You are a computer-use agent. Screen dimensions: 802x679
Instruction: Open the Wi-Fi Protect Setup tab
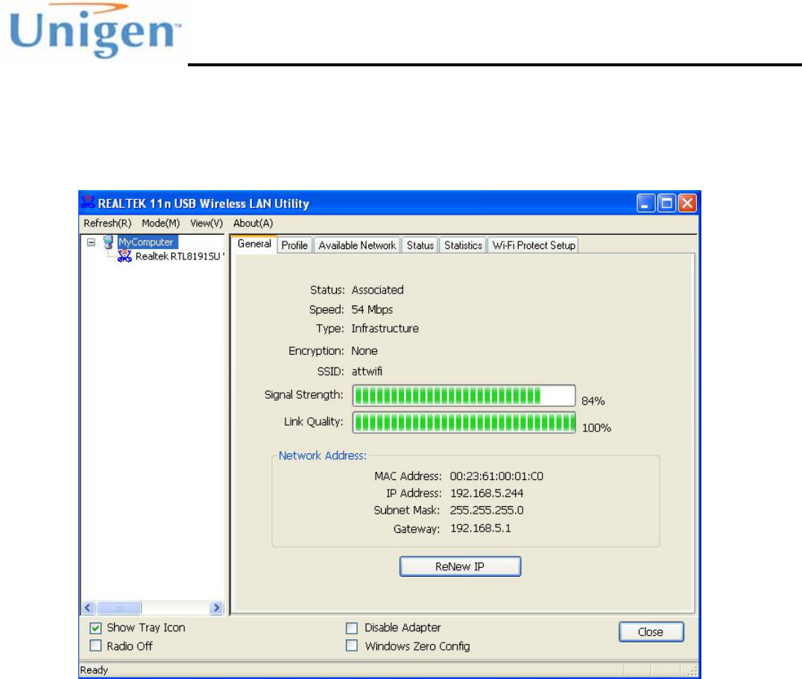534,245
